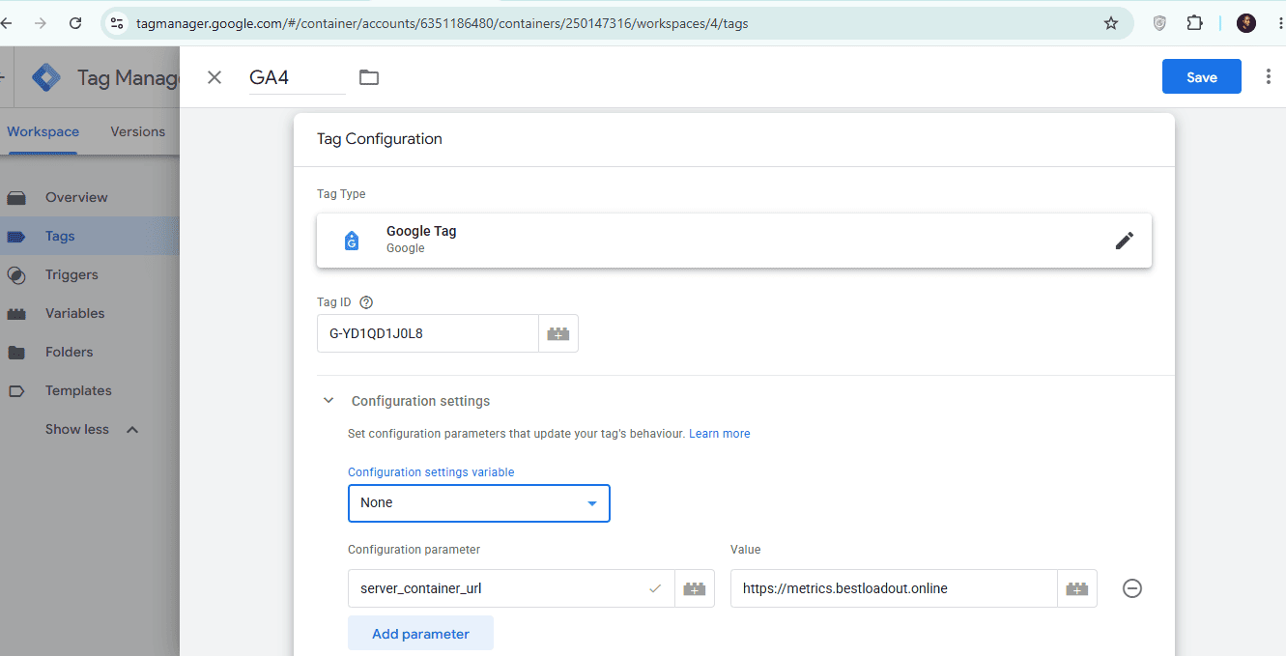Image resolution: width=1286 pixels, height=656 pixels.
Task: Bookmark this page with the star
Action: 1111,23
